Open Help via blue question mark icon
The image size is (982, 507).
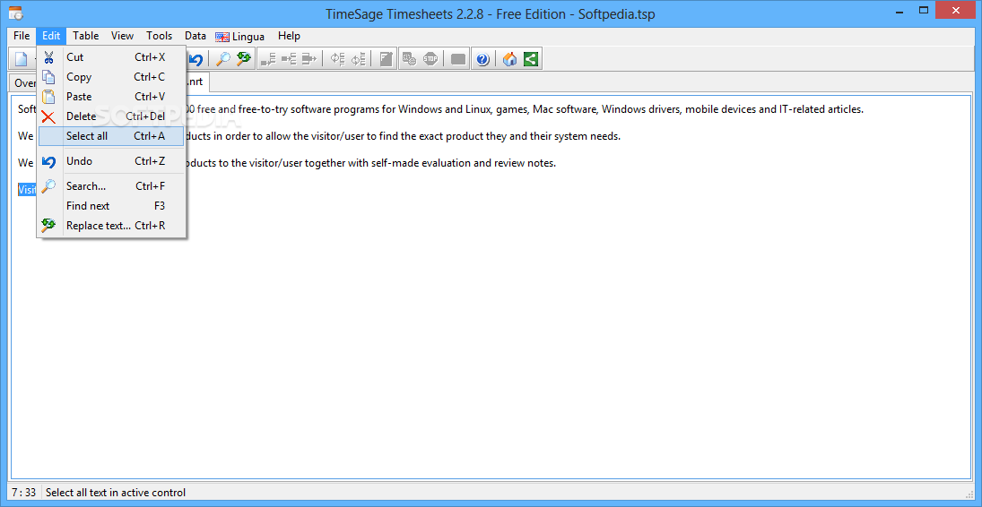(482, 59)
